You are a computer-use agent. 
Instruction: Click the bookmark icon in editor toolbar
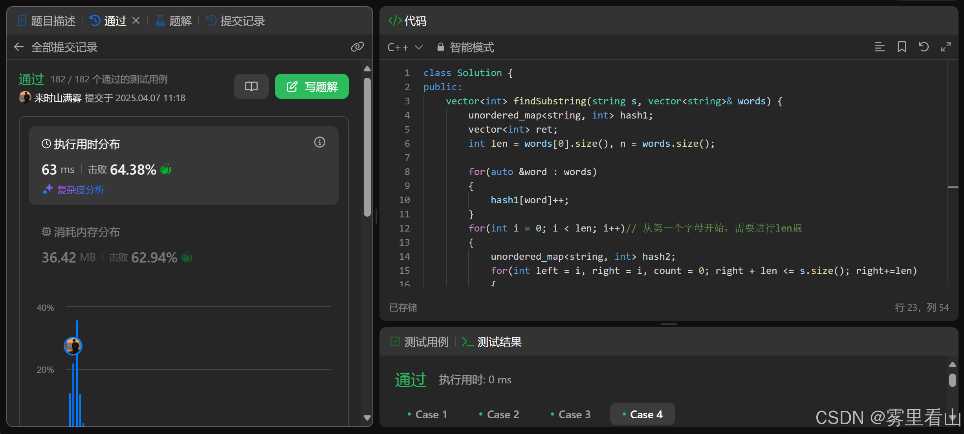point(902,47)
